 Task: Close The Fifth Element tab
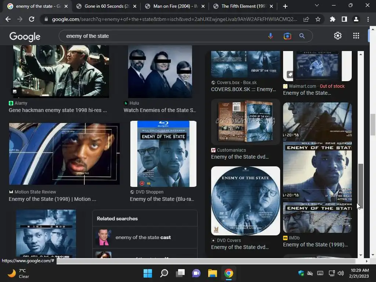point(271,6)
